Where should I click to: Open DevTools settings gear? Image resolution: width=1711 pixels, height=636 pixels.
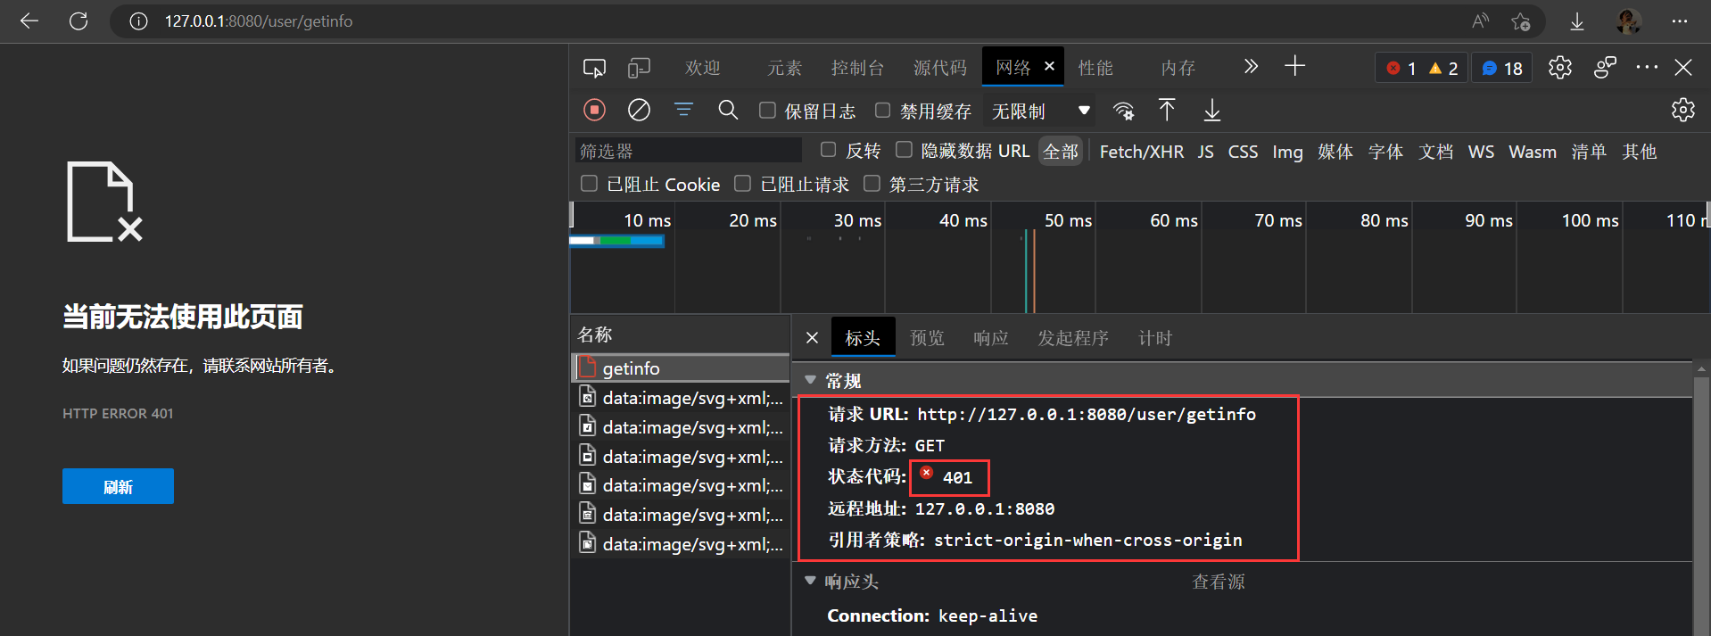(1560, 68)
